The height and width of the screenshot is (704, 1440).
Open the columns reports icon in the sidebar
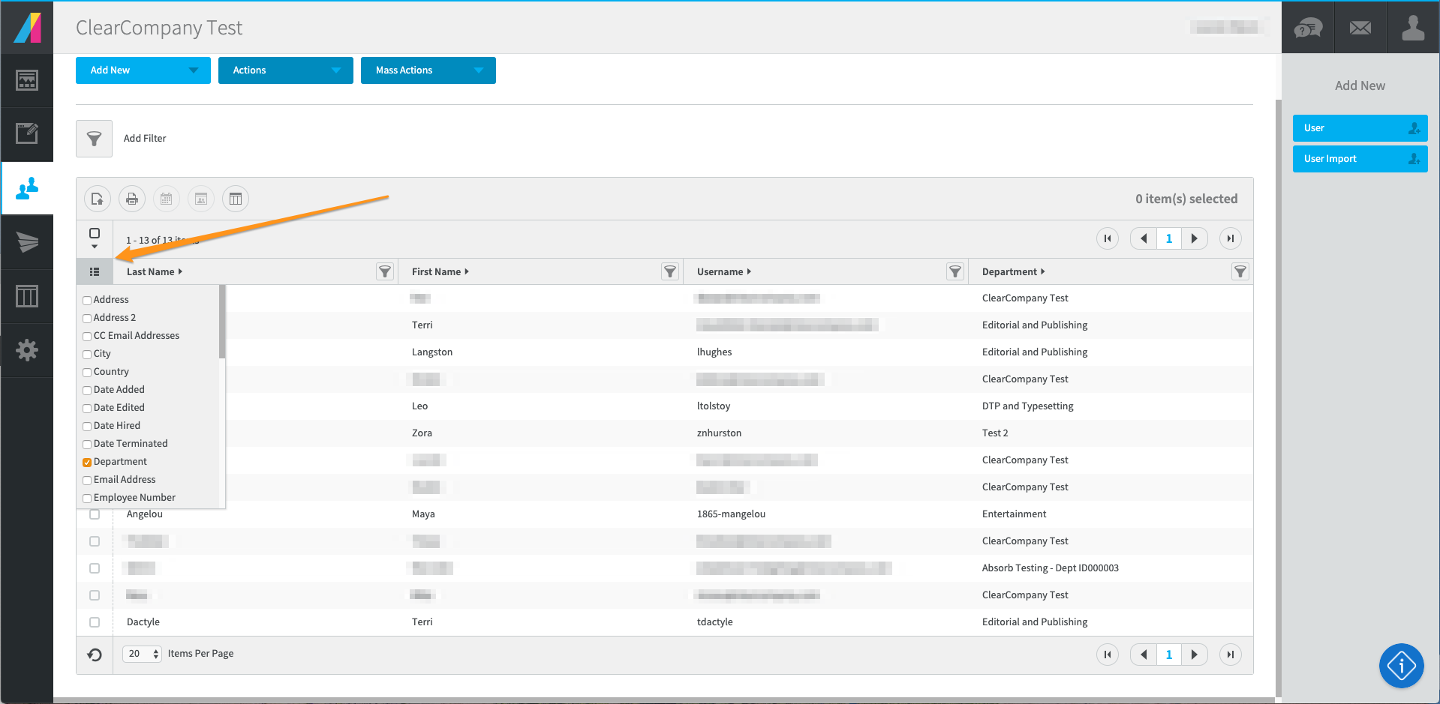click(x=27, y=296)
